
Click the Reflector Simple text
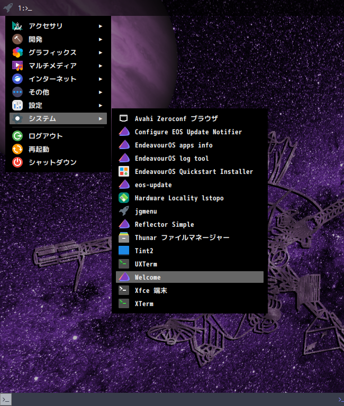click(x=165, y=225)
